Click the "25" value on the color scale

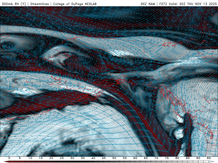(x=62, y=158)
